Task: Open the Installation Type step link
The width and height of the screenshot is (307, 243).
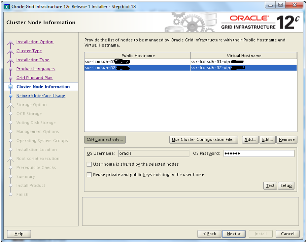Action: [33, 60]
